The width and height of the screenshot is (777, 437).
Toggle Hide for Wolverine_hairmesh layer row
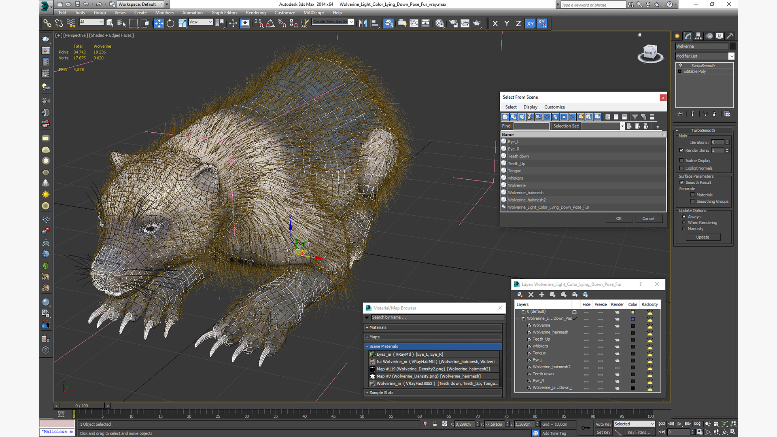pyautogui.click(x=586, y=333)
